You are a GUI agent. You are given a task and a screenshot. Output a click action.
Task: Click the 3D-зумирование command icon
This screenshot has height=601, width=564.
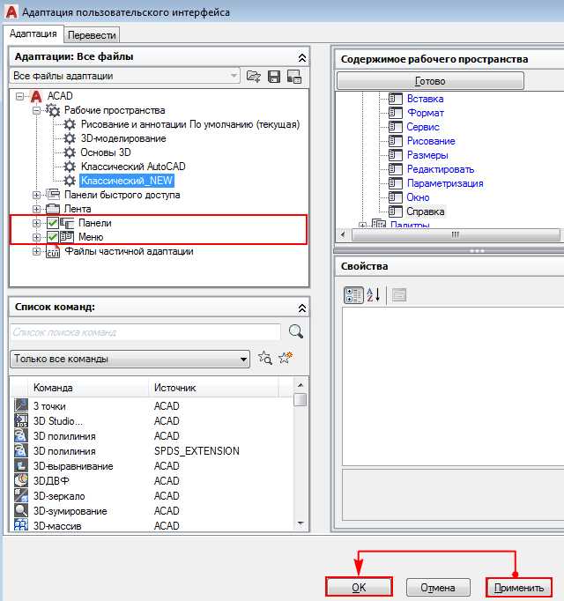tap(21, 510)
